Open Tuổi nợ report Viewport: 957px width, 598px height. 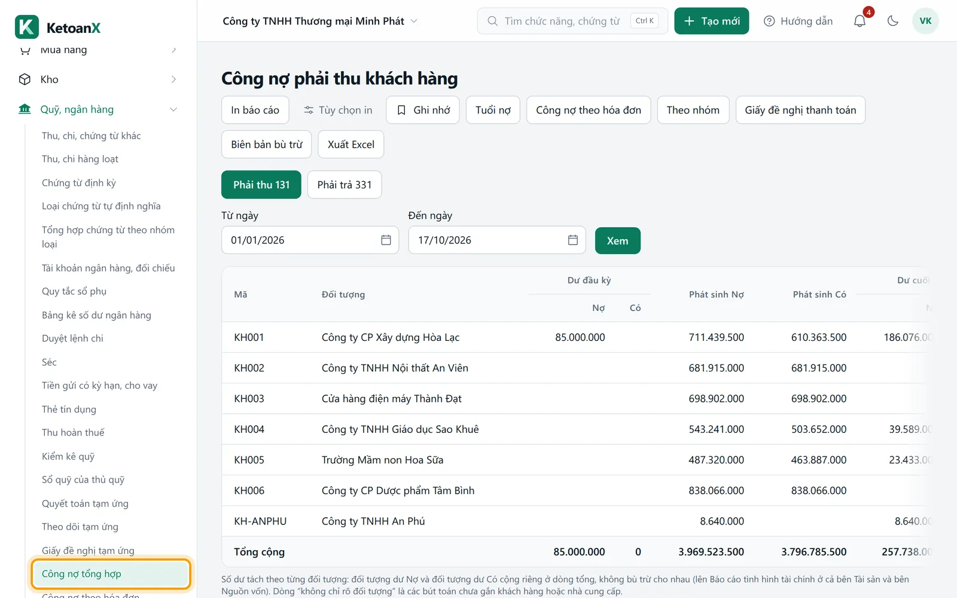493,110
